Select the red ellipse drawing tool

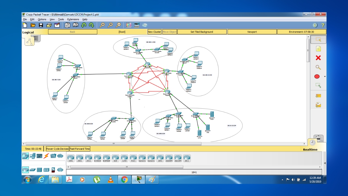click(x=317, y=76)
